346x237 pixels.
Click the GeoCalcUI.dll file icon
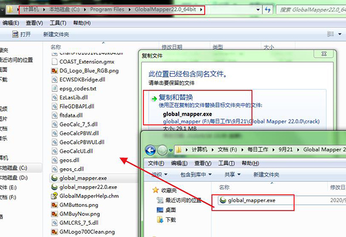[54, 151]
